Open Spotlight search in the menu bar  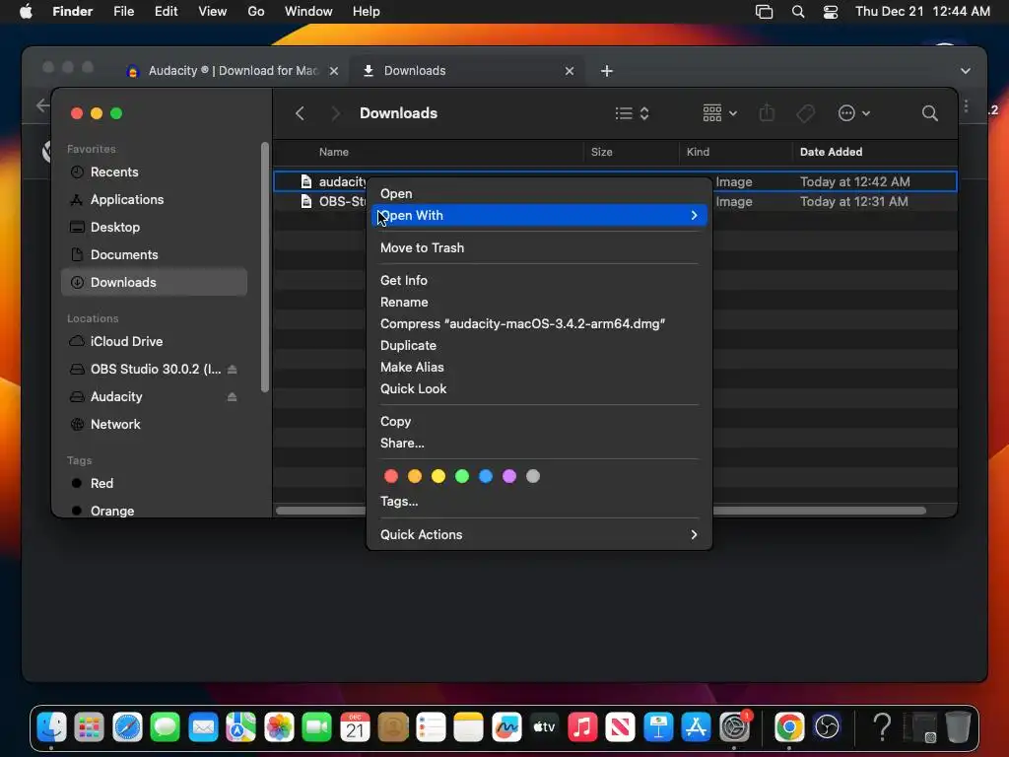(798, 12)
